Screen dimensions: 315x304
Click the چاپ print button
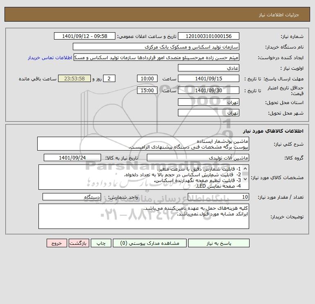click(101, 243)
